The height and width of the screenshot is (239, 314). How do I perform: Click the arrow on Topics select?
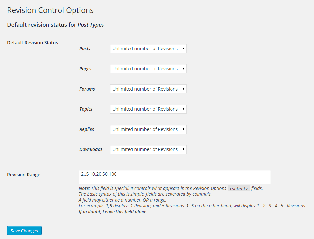[x=183, y=109]
